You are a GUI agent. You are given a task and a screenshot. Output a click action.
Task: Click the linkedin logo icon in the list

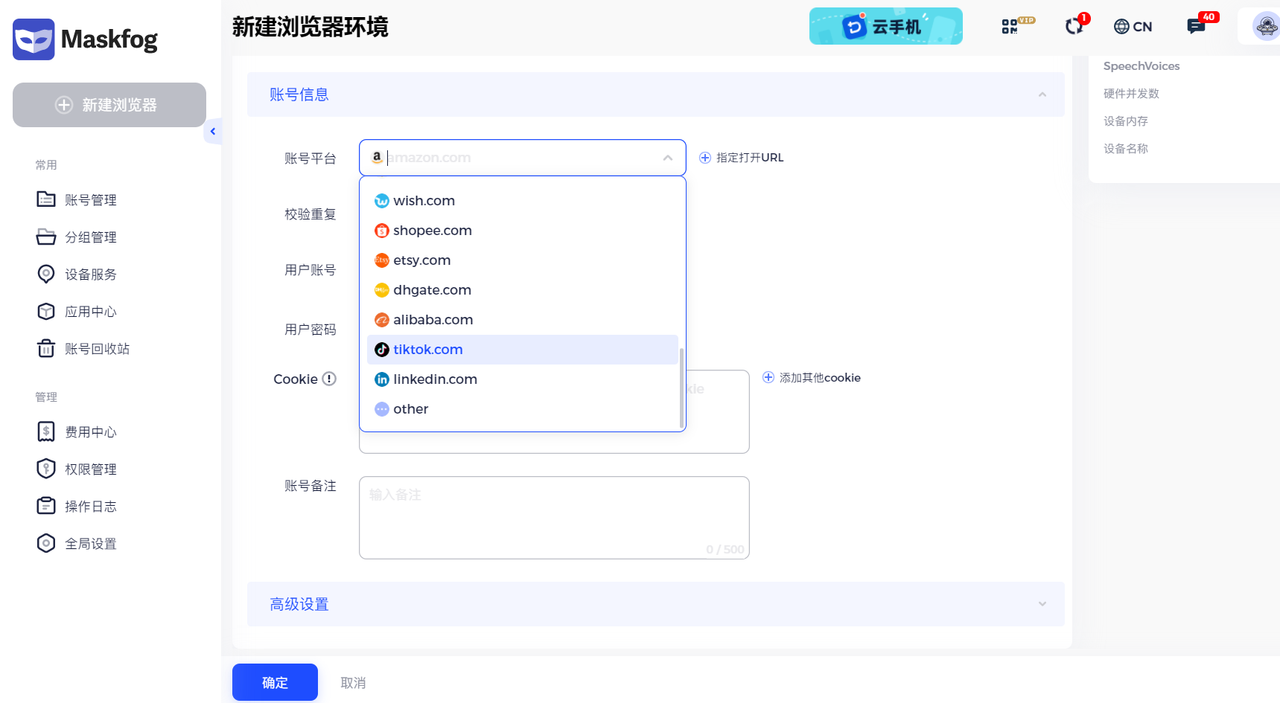click(382, 379)
